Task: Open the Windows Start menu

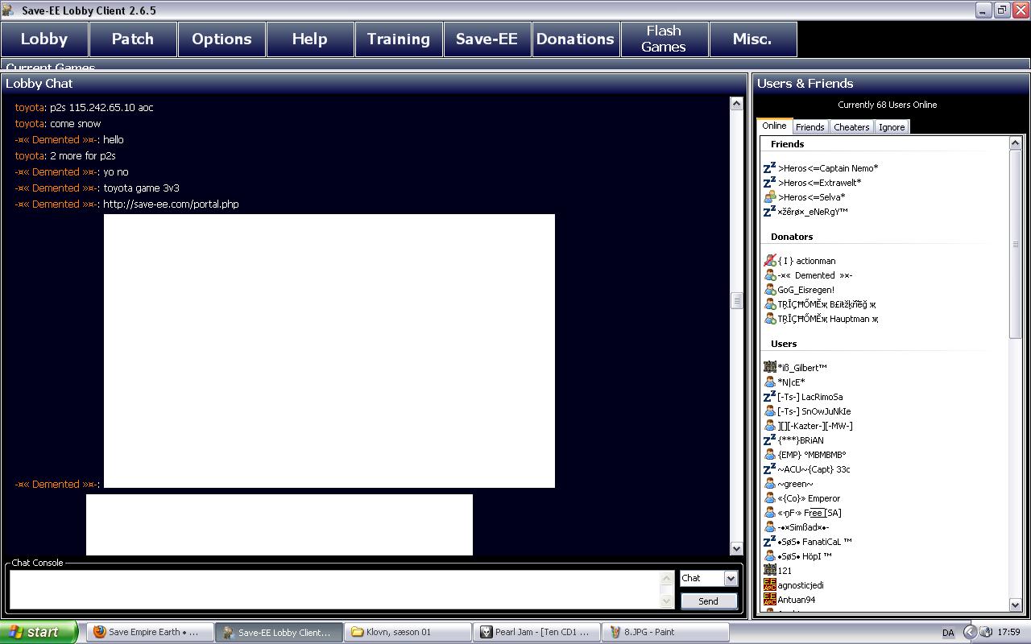Action: pyautogui.click(x=39, y=632)
